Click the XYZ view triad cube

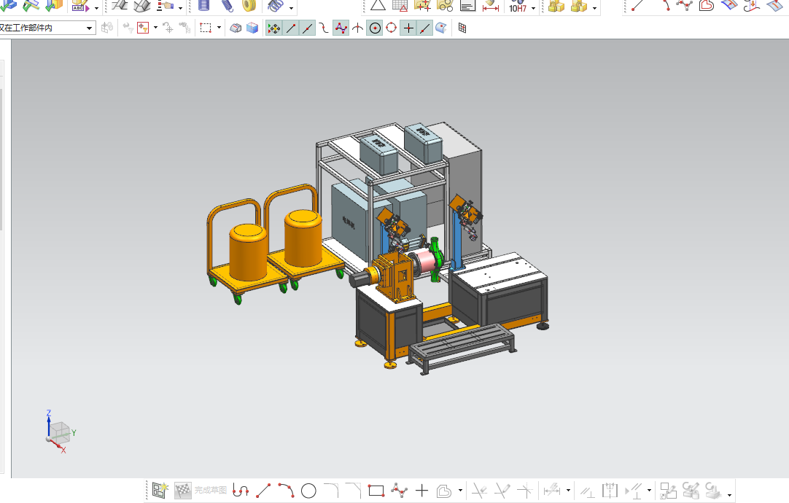coord(59,433)
